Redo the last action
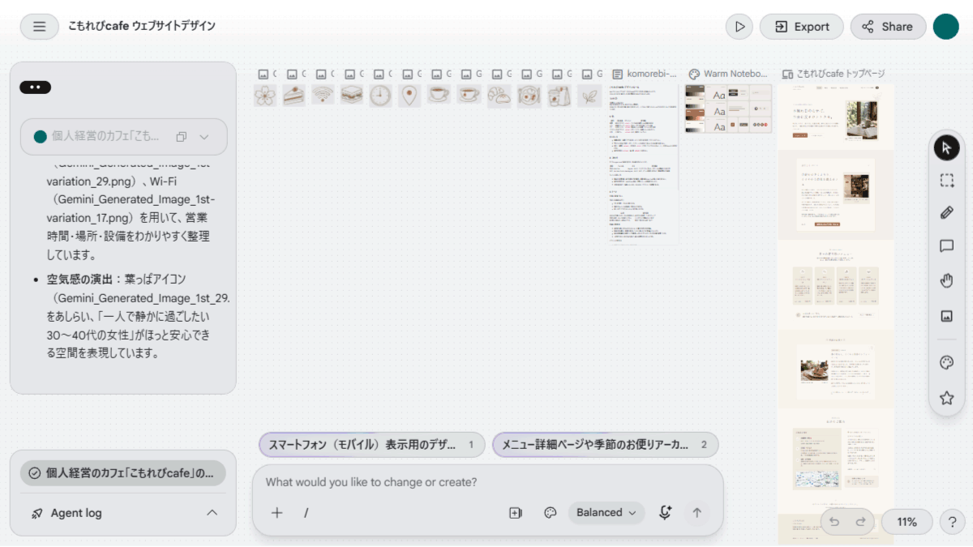Viewport: 973px width, 547px height. click(x=860, y=522)
